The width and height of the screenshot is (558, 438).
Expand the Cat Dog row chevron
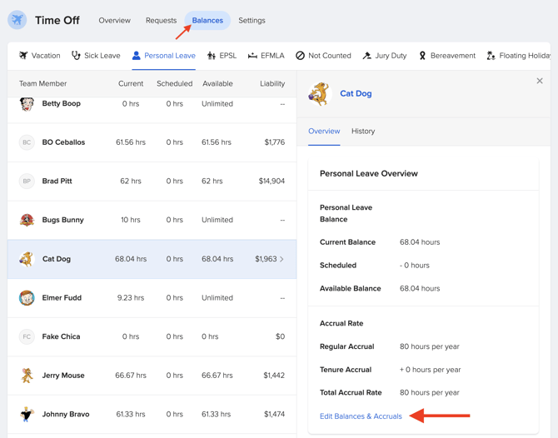point(282,259)
